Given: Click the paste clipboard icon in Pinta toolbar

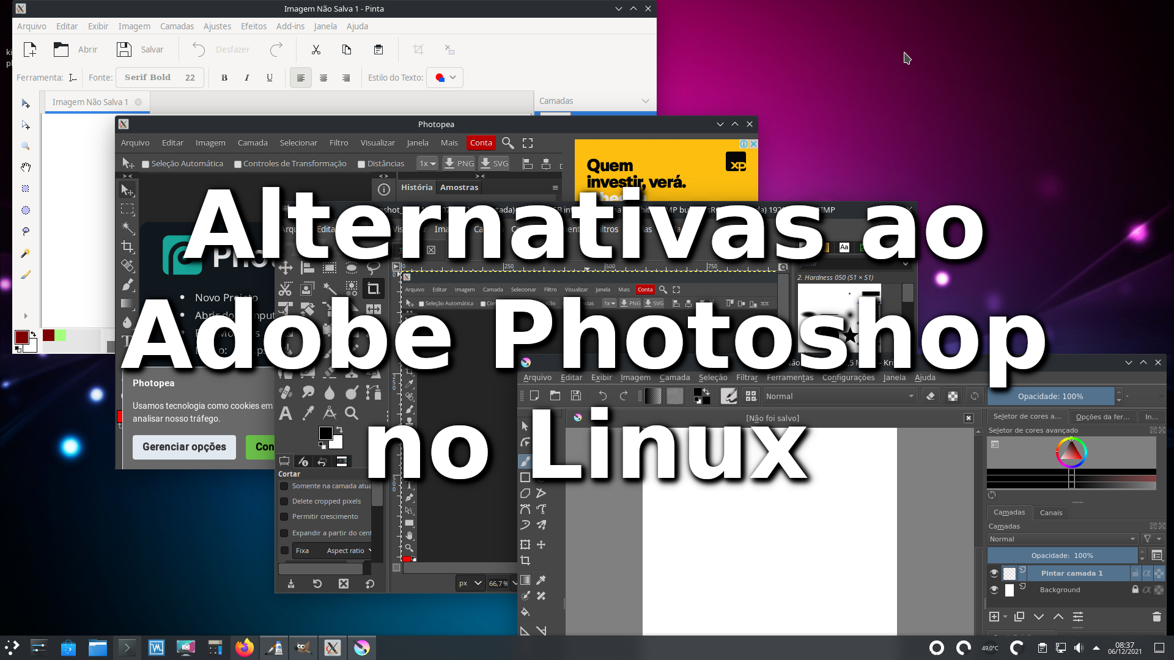Looking at the screenshot, I should pos(378,50).
